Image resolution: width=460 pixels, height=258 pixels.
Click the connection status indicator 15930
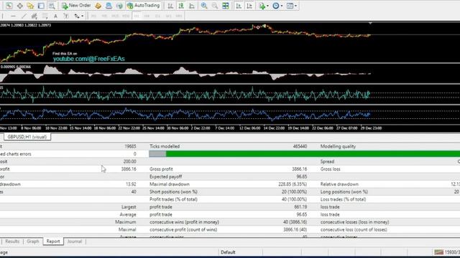[447, 252]
